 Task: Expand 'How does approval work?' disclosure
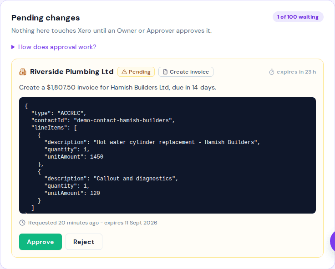click(x=54, y=47)
